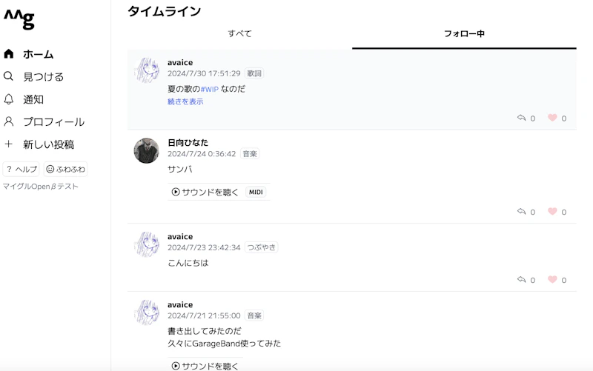This screenshot has height=371, width=593.
Task: Open notifications via bell icon
Action: click(x=9, y=99)
